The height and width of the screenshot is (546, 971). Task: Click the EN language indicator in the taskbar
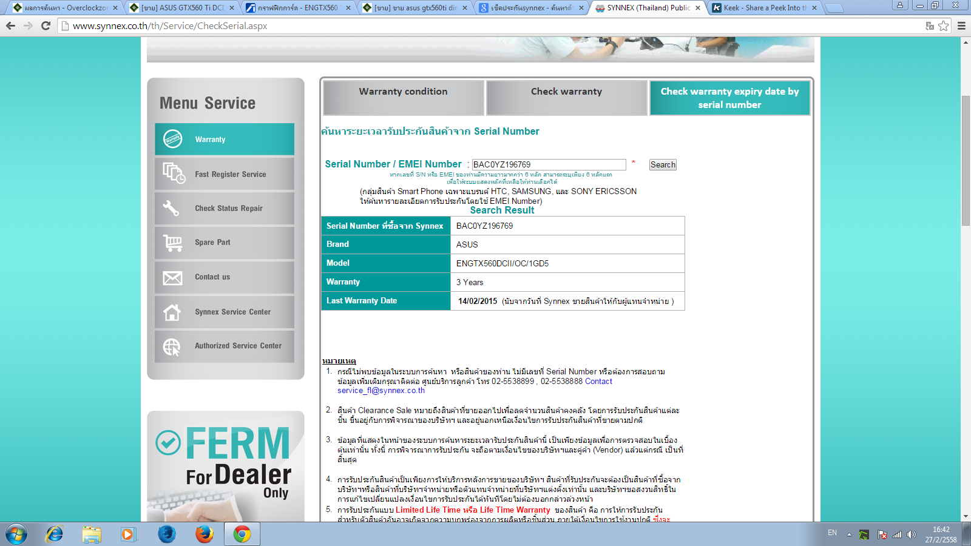tap(832, 533)
